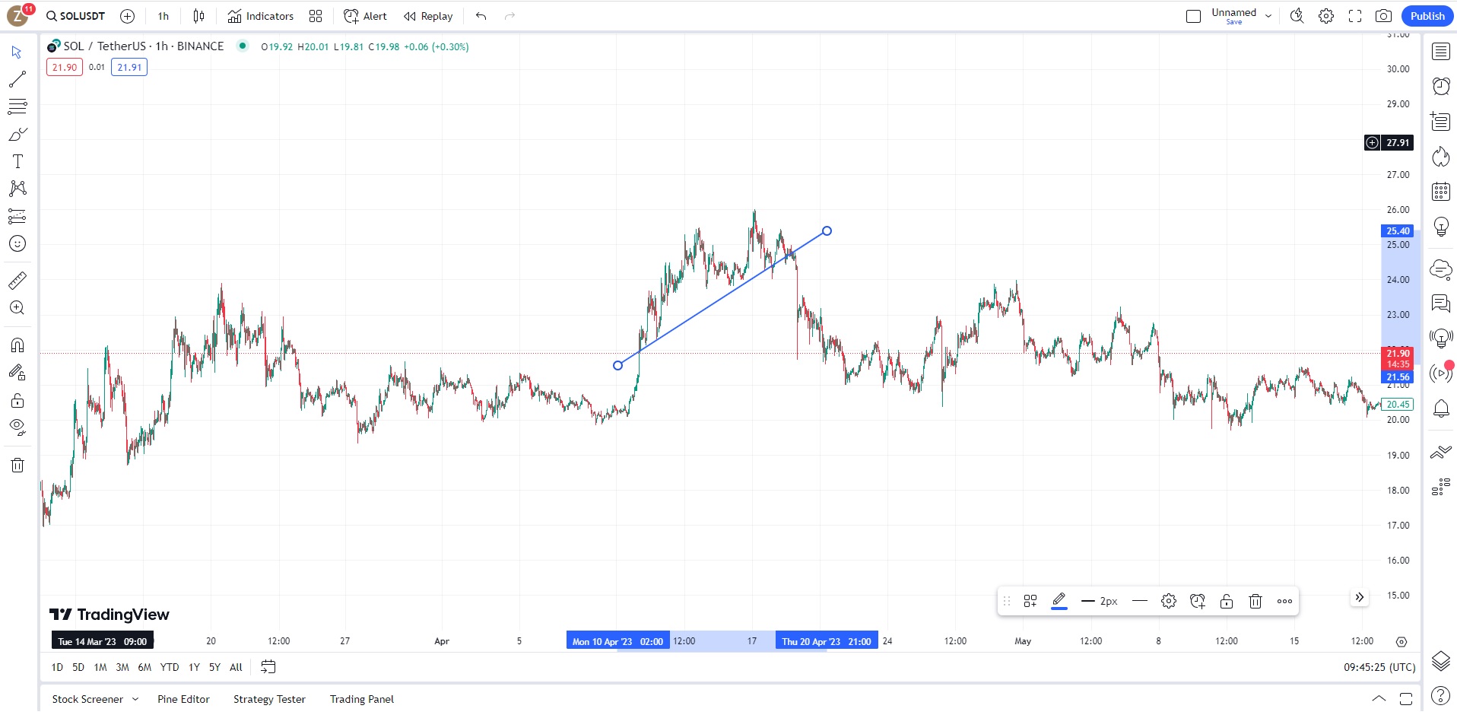1457x715 pixels.
Task: Open candlestick chart type selector
Action: click(198, 16)
